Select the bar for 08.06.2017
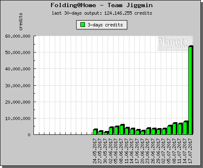 pos(122,129)
